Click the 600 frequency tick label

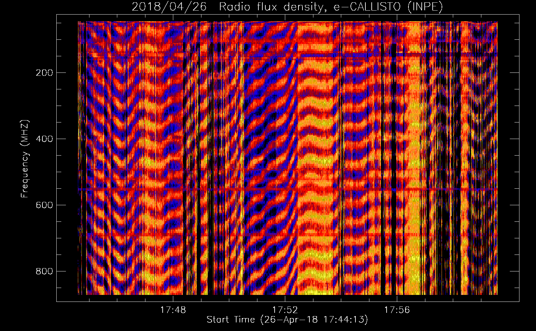tap(44, 205)
